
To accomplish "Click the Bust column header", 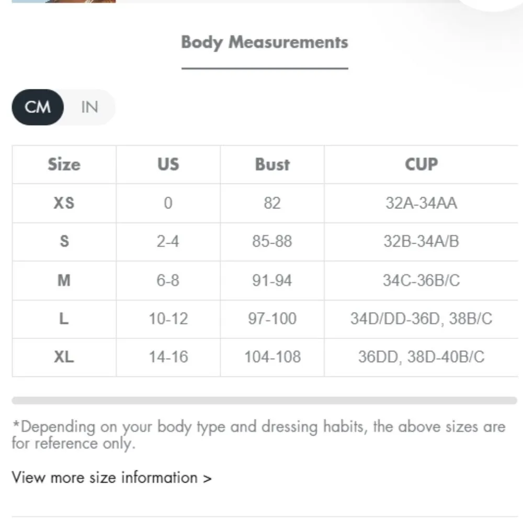I will point(272,164).
